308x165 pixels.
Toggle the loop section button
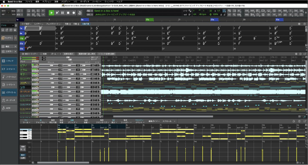224,11
